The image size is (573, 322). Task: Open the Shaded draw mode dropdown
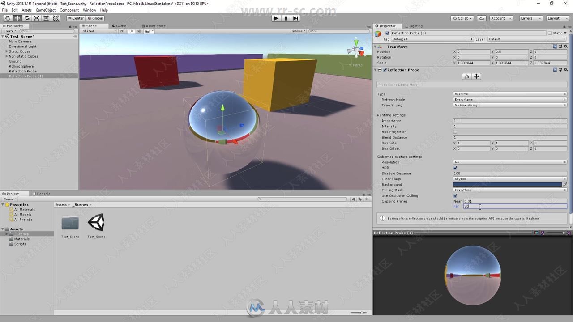point(99,31)
